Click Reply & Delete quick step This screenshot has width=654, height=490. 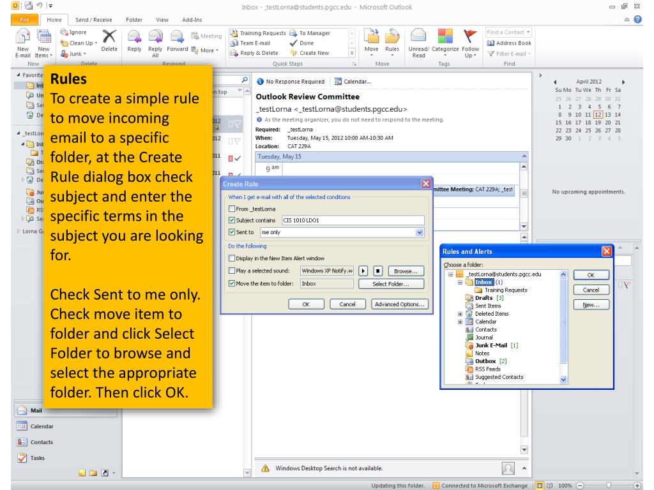(254, 53)
